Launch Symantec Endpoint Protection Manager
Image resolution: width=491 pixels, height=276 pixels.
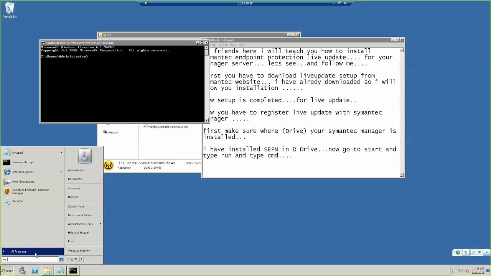(x=32, y=191)
